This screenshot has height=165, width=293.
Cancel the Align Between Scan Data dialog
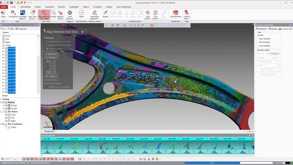pos(82,32)
